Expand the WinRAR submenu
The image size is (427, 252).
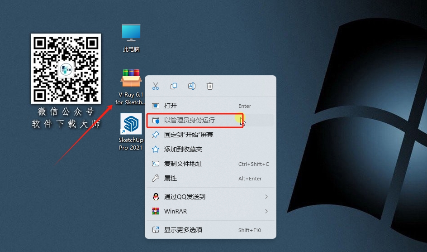click(x=210, y=211)
